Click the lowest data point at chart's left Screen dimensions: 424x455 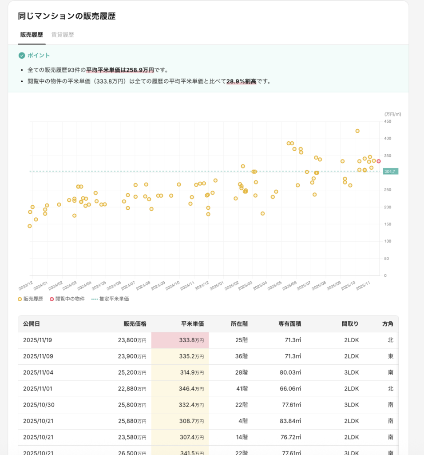(30, 226)
